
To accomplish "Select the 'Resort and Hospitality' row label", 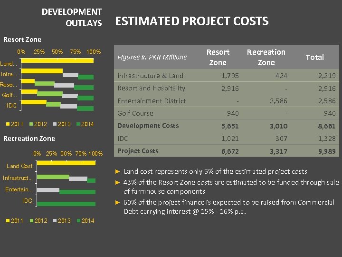I will coord(152,89).
